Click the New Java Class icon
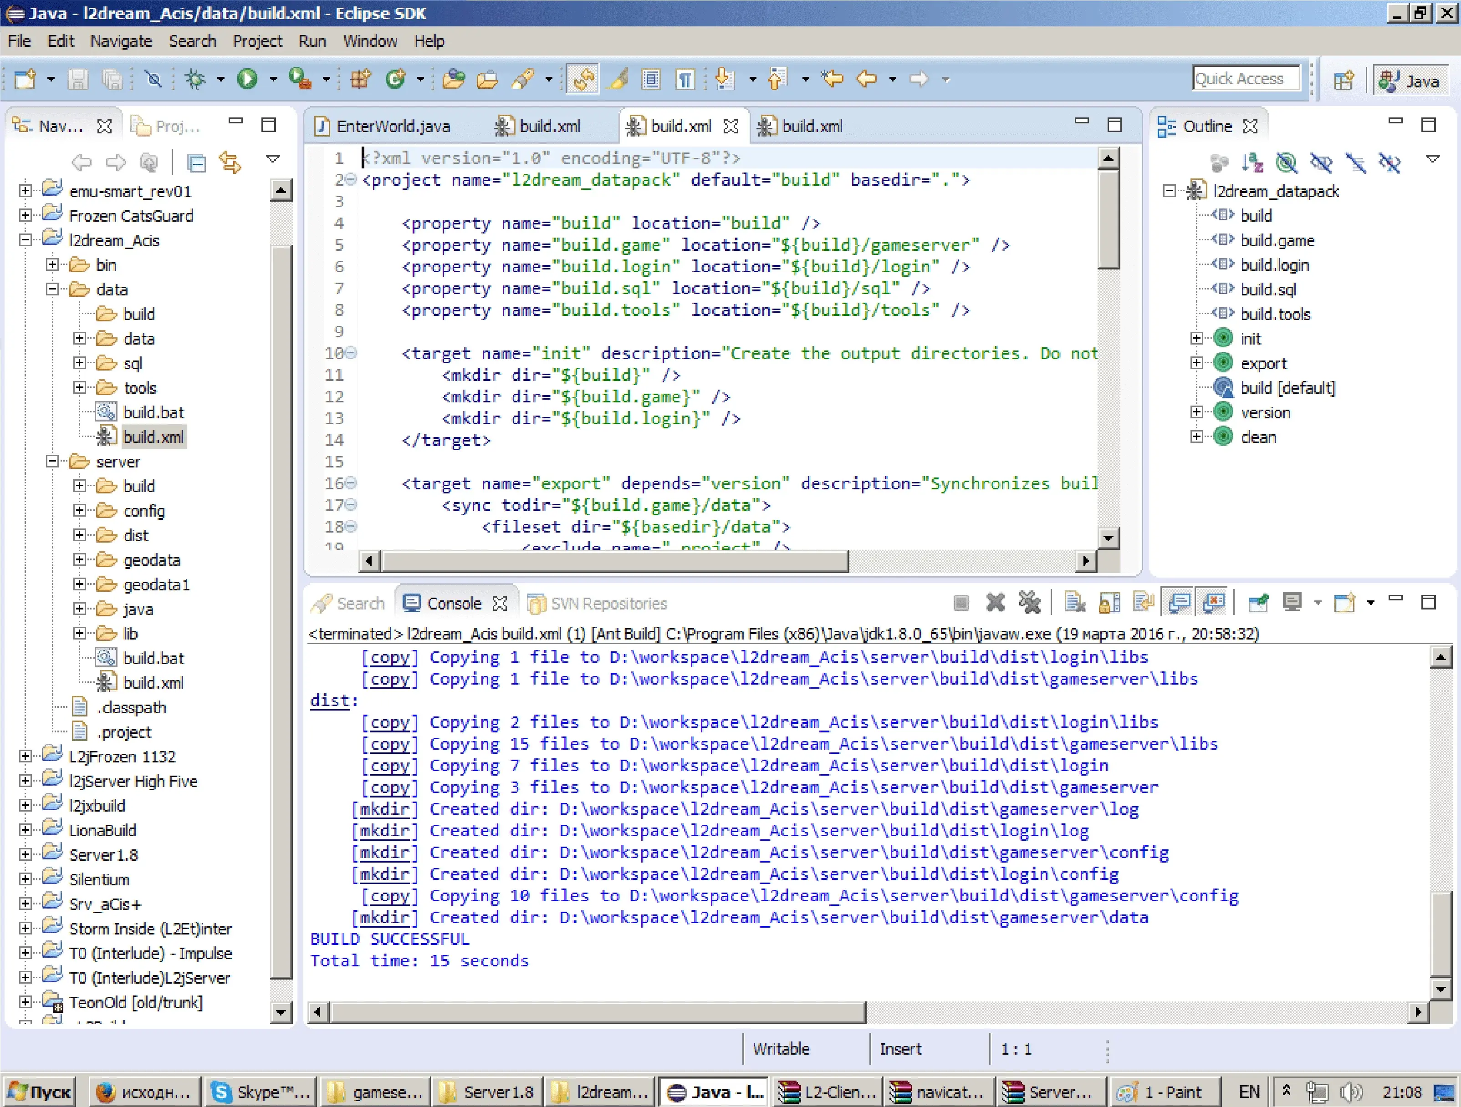Screen dimensions: 1461x1107 [395, 79]
